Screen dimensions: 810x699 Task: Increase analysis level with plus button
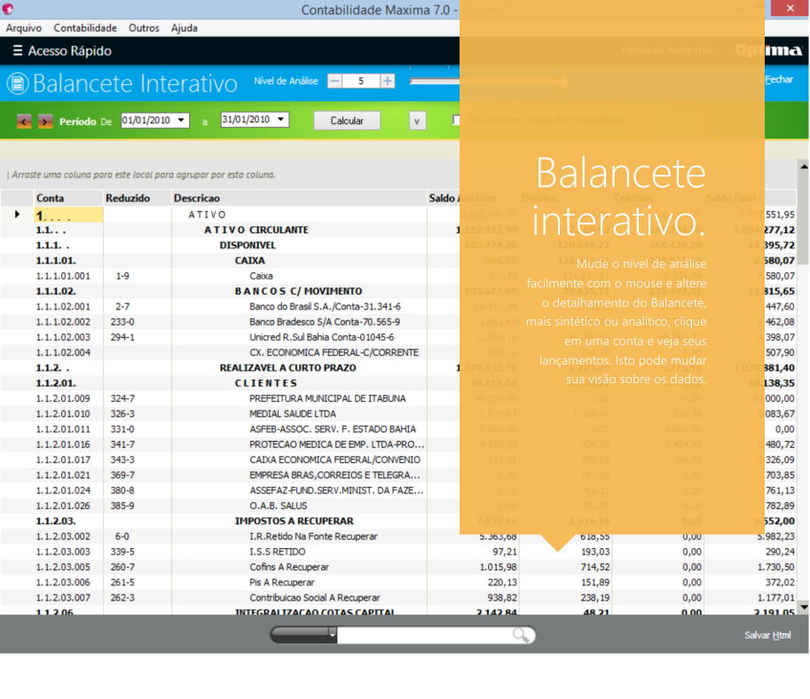(x=387, y=81)
